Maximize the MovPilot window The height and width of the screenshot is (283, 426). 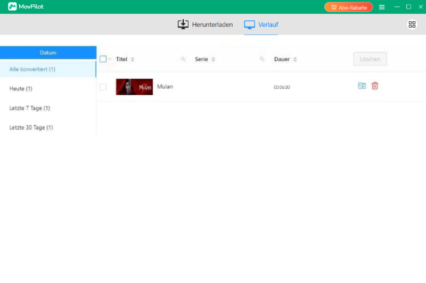[x=408, y=7]
